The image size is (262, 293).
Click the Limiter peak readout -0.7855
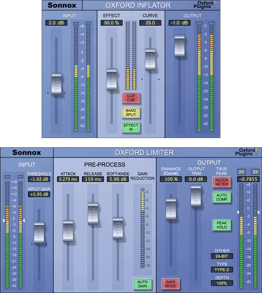tap(248, 179)
